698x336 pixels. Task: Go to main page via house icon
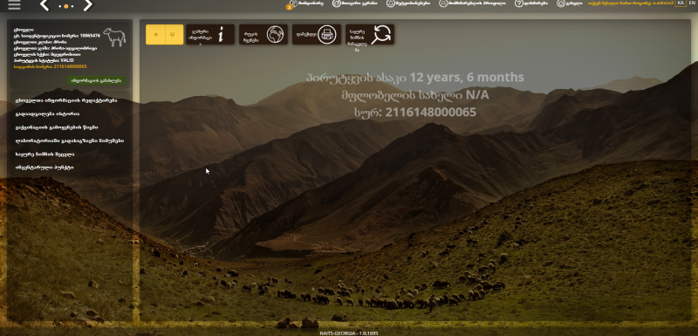pyautogui.click(x=337, y=3)
